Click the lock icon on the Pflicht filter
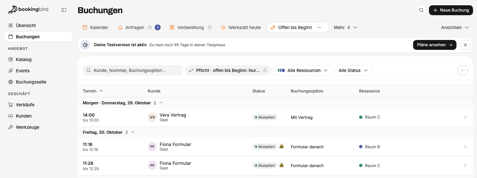 pyautogui.click(x=265, y=70)
